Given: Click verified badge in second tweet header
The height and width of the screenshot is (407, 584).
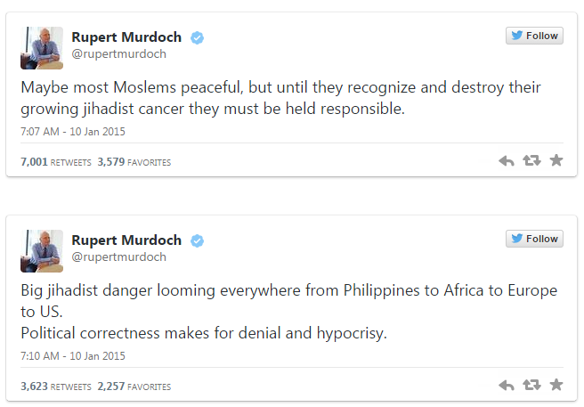Looking at the screenshot, I should (197, 240).
